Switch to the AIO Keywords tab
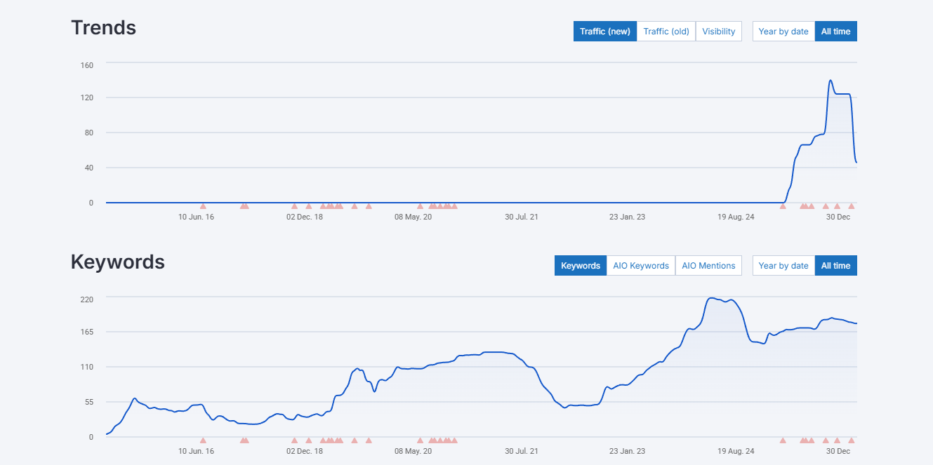 coord(640,266)
